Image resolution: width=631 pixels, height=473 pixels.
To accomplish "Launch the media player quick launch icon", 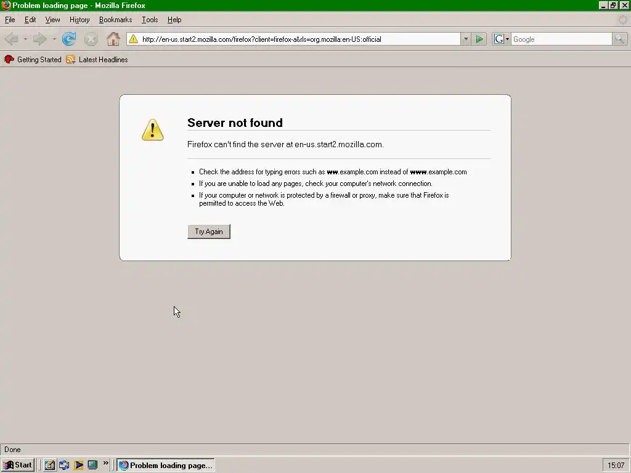I will coord(78,465).
